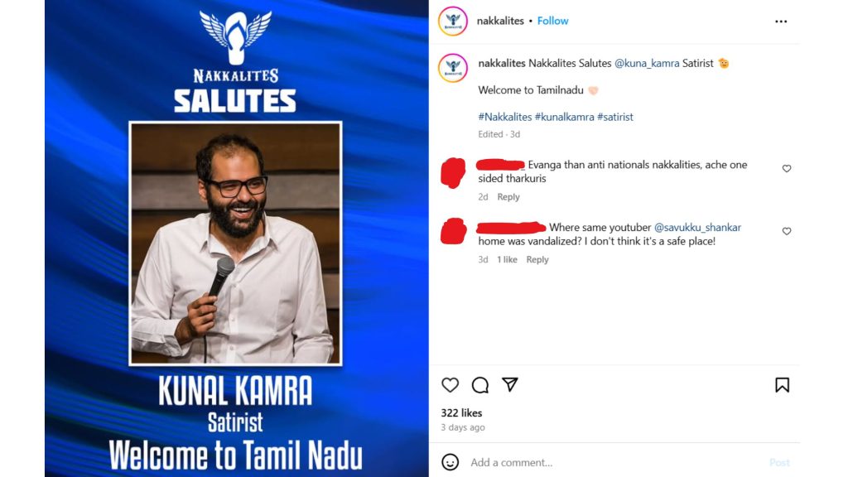Open #satirist hashtag

[x=615, y=117]
